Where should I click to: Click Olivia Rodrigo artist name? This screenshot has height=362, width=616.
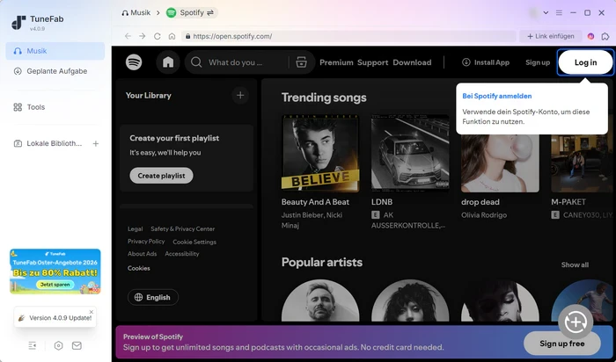484,215
